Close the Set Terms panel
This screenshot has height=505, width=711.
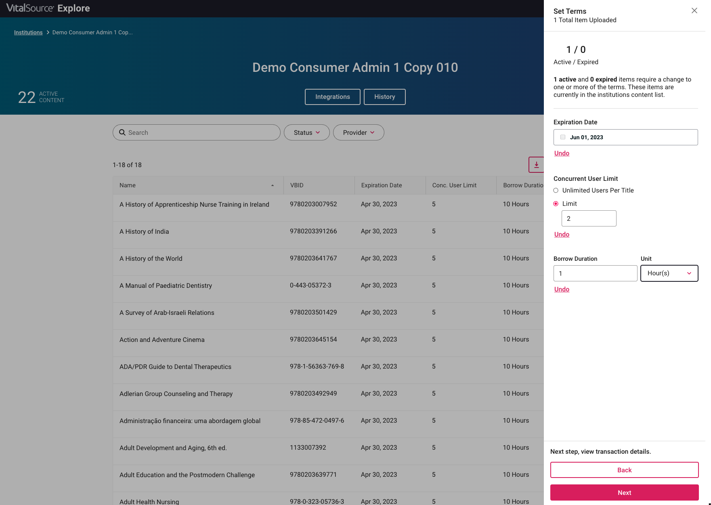[694, 10]
